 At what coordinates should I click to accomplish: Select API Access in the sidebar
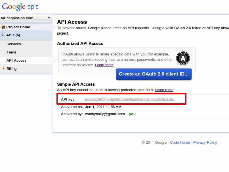(x=16, y=61)
